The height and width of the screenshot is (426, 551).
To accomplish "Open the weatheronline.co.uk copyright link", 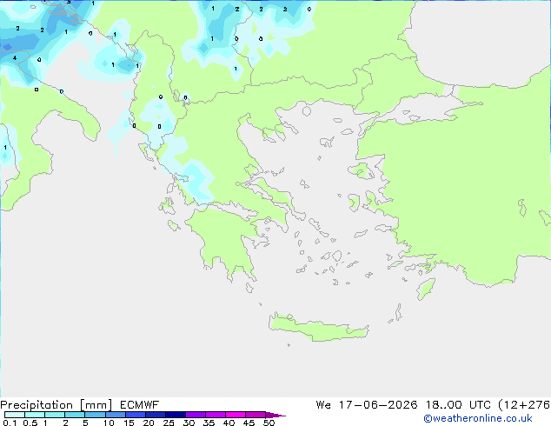I will coord(477,418).
